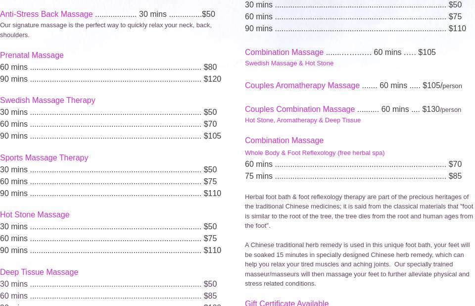The height and width of the screenshot is (306, 475).
Task: Click the Swedish Massage & Hot Stone subtitle
Action: 289,63
